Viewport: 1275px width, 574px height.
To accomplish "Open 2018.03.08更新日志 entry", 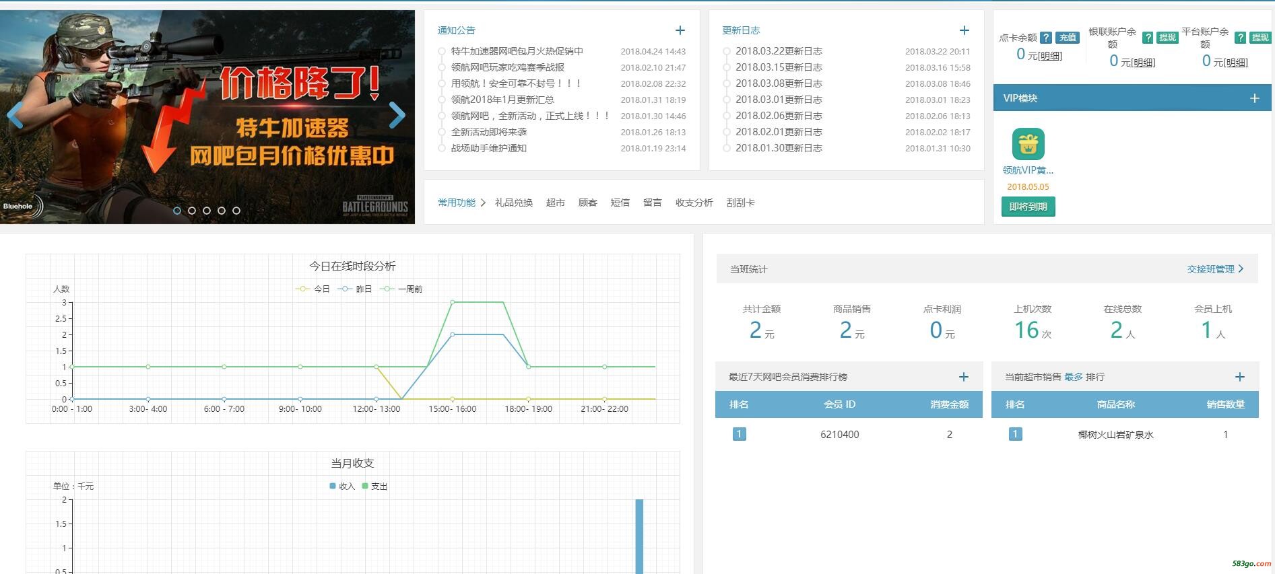I will coord(779,83).
